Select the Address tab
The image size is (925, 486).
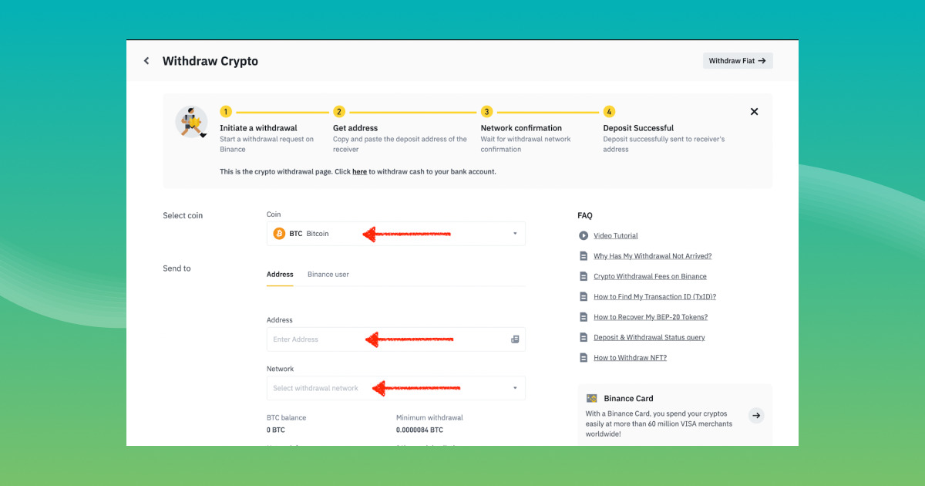[280, 275]
